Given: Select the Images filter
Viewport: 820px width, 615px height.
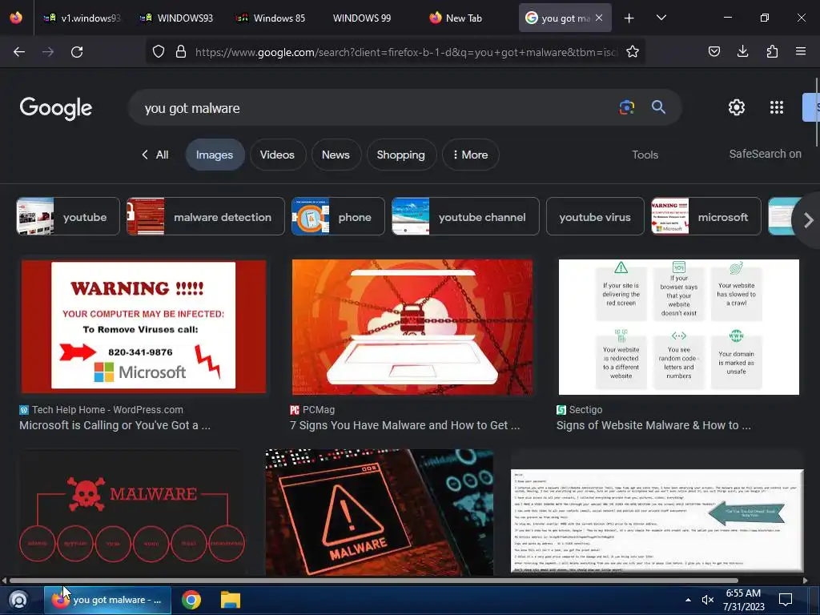Looking at the screenshot, I should 215,155.
